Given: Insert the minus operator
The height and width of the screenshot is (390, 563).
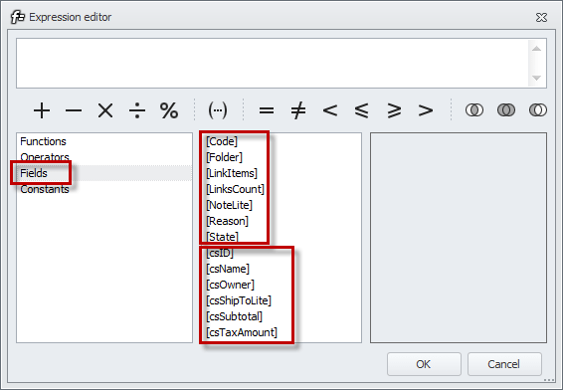Looking at the screenshot, I should pos(74,110).
